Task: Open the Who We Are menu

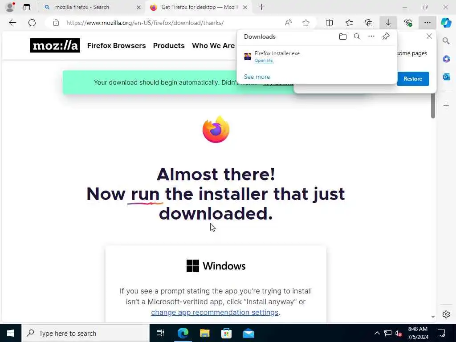Action: (x=213, y=46)
